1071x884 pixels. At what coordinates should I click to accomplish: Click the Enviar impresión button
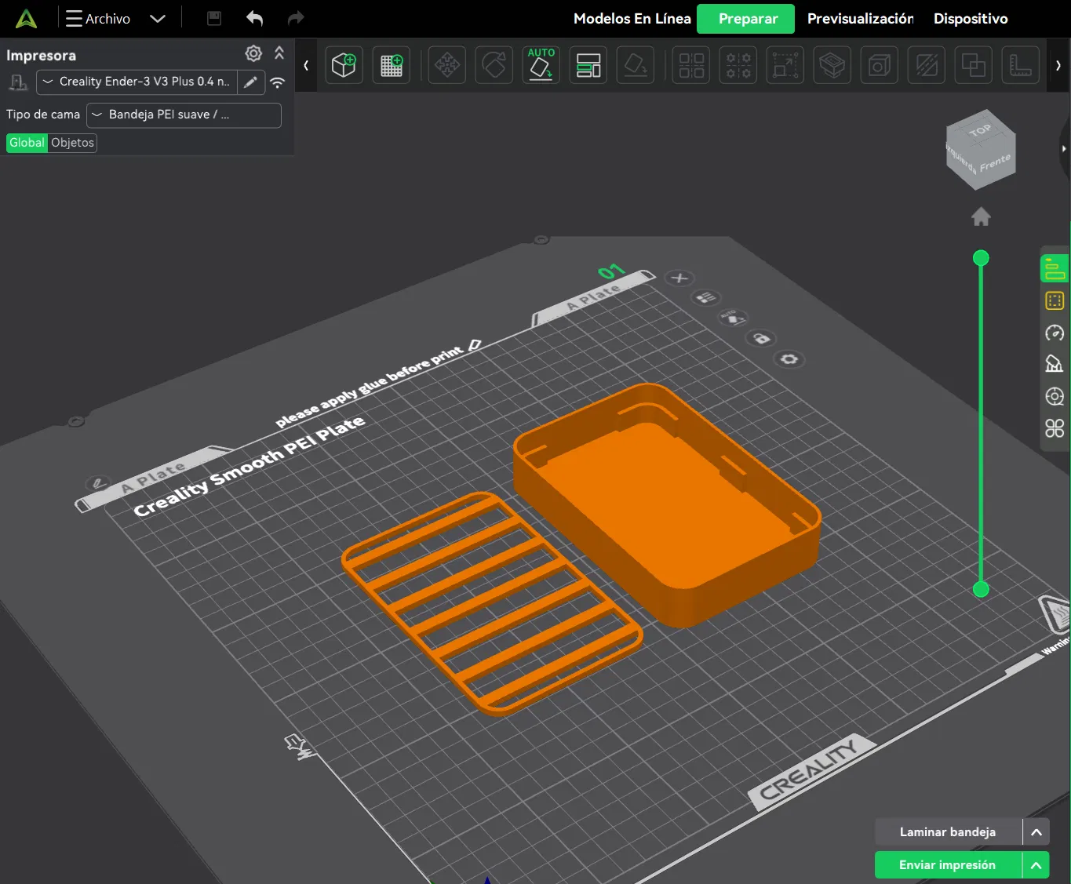coord(947,865)
